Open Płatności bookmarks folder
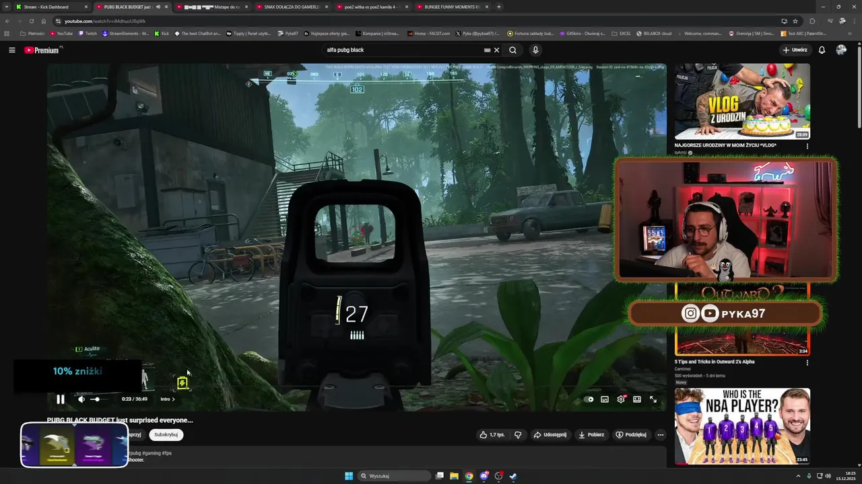 (32, 33)
